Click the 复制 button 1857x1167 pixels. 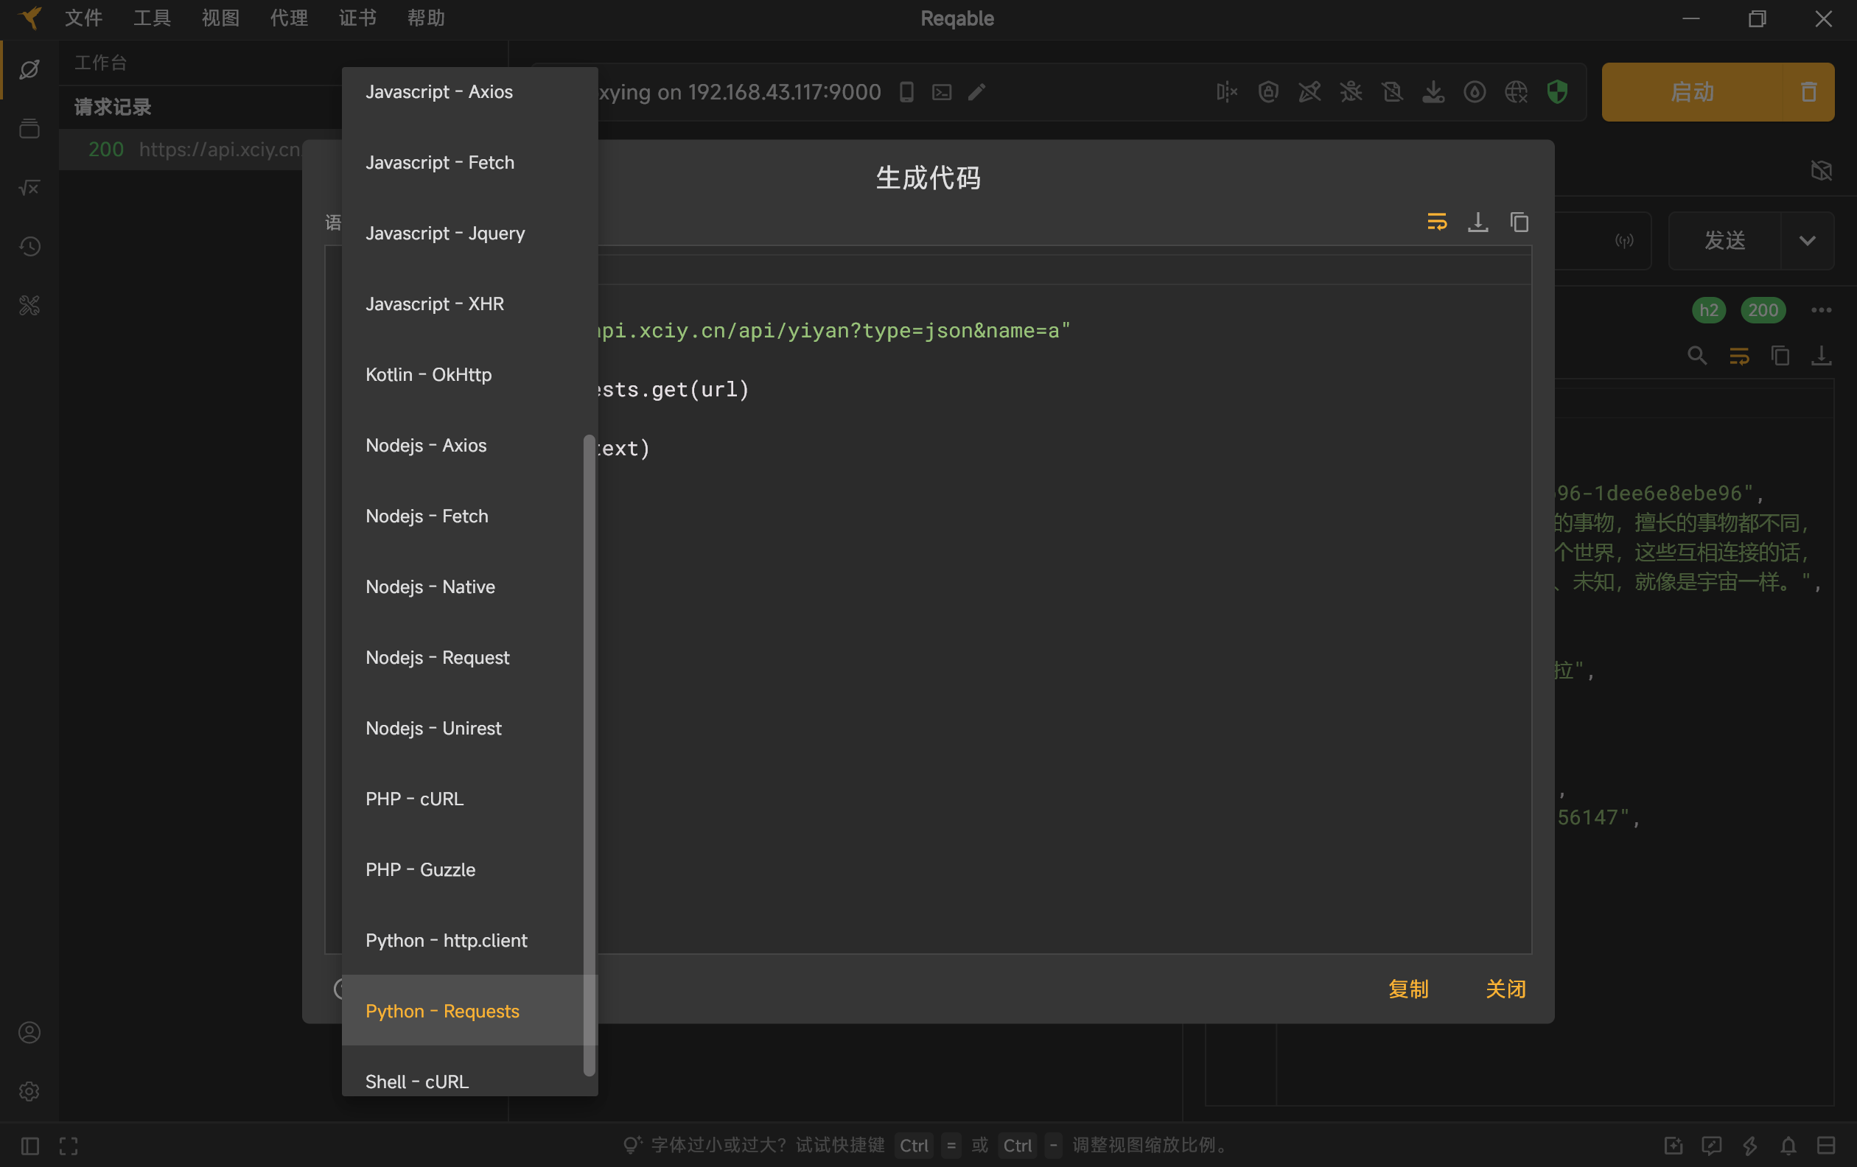tap(1408, 989)
